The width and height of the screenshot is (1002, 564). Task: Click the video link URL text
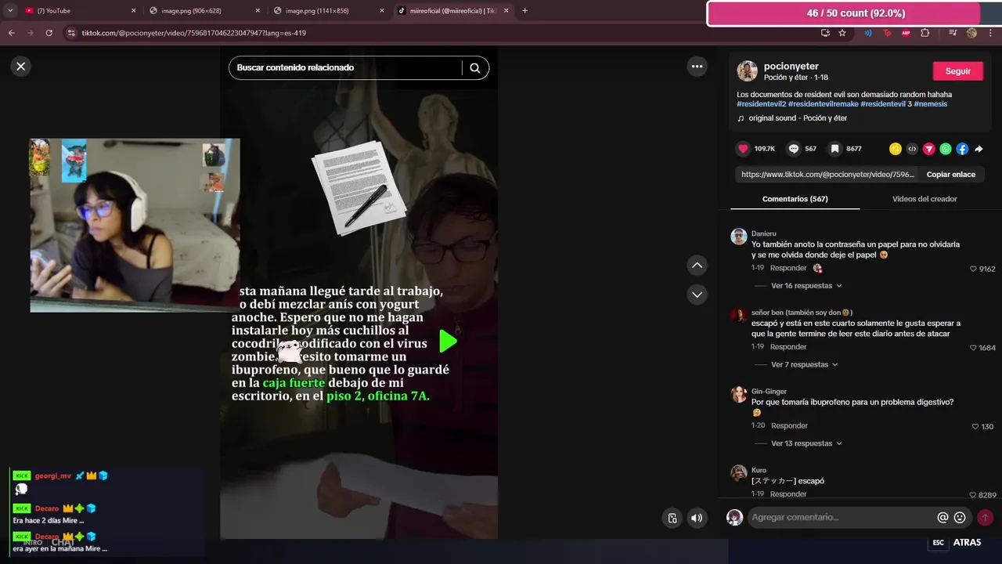click(827, 175)
